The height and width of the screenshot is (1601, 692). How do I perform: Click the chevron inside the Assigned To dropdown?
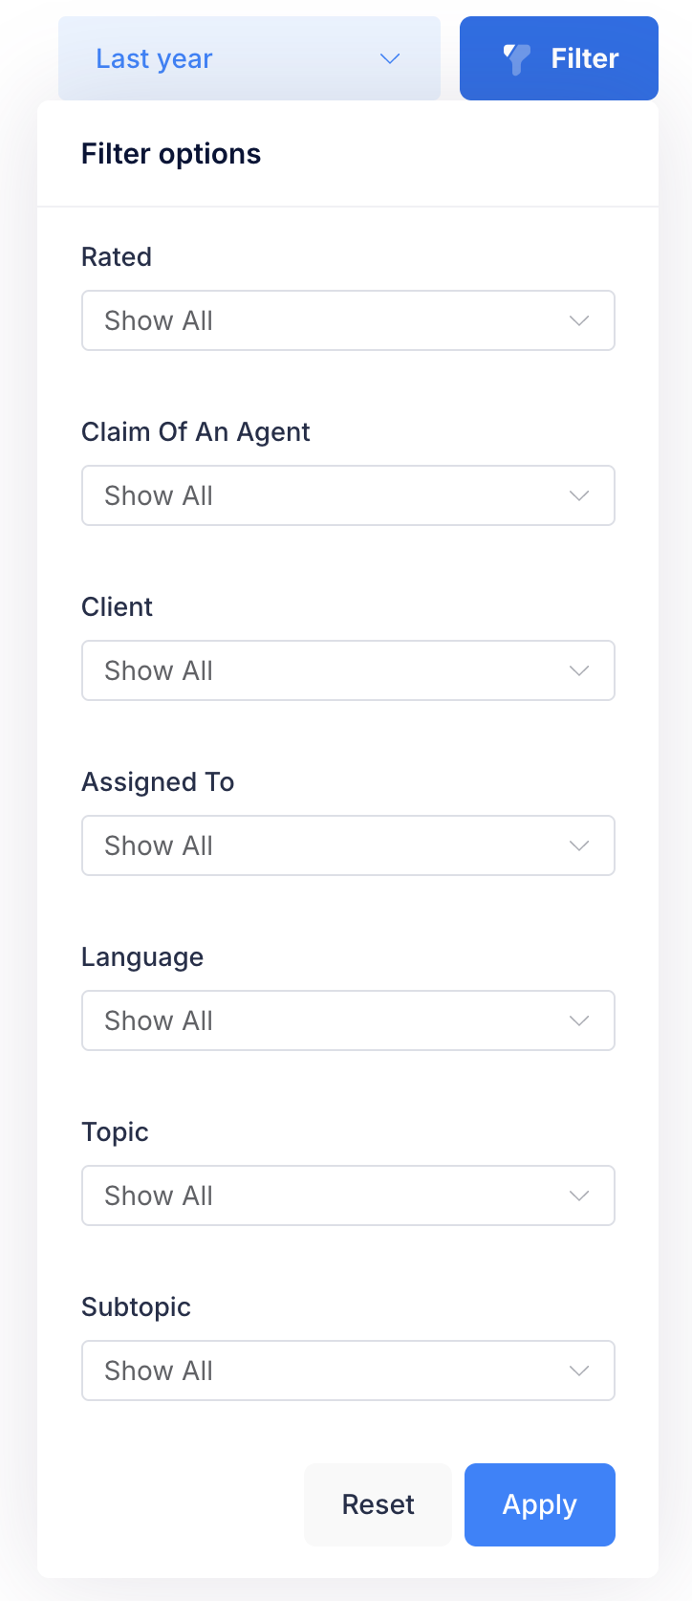(579, 845)
